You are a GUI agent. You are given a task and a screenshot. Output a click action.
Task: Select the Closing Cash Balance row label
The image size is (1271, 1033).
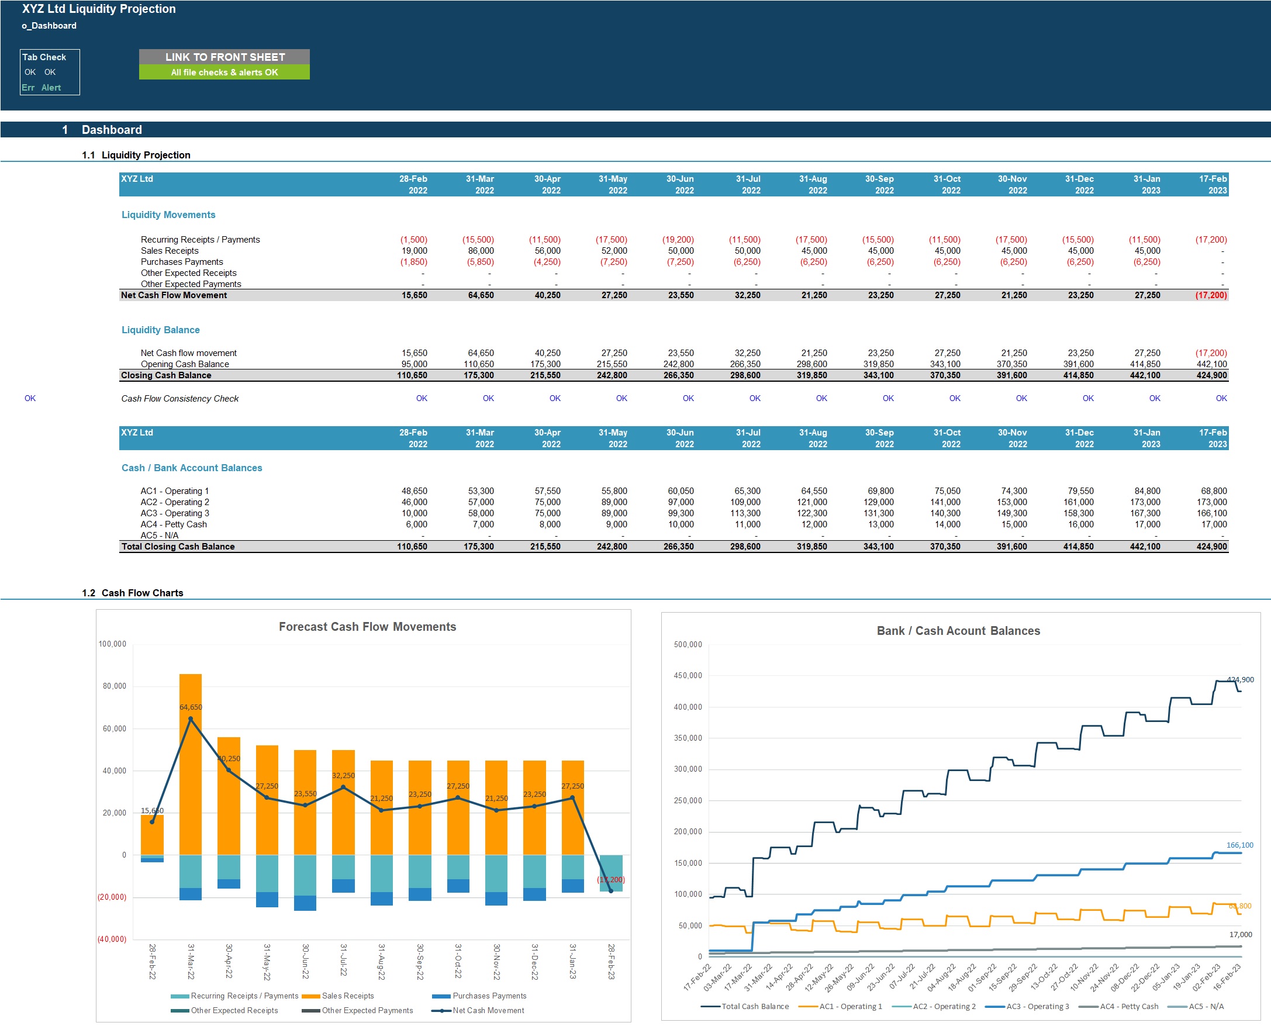[x=166, y=375]
